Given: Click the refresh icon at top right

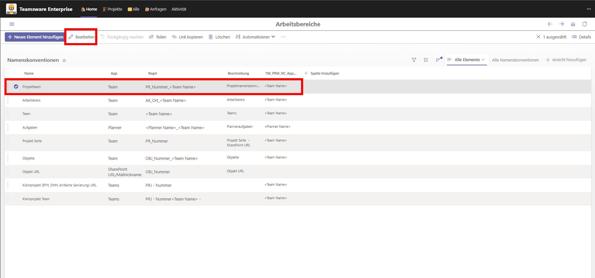Looking at the screenshot, I should [x=585, y=24].
